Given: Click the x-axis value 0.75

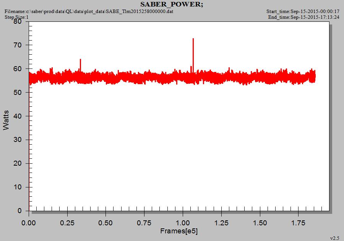Looking at the screenshot, I should point(144,223).
